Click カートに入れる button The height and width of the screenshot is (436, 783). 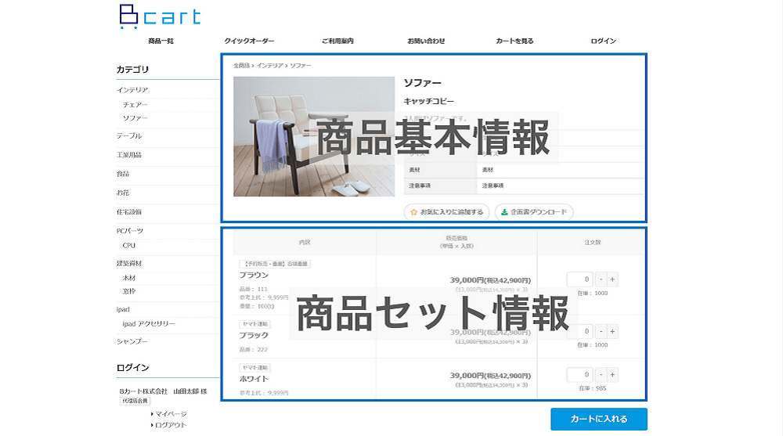coord(599,419)
